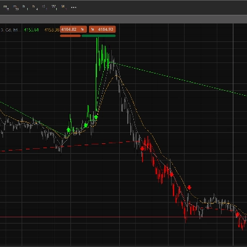Change to the D1 daily timeframe
Image resolution: width=247 pixels, height=247 pixels.
[x=44, y=7]
